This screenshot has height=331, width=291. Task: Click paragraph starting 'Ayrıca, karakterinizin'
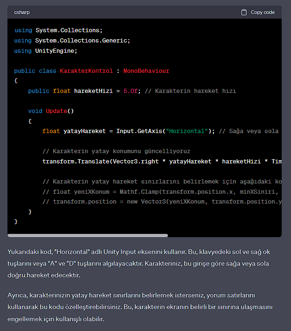[140, 307]
